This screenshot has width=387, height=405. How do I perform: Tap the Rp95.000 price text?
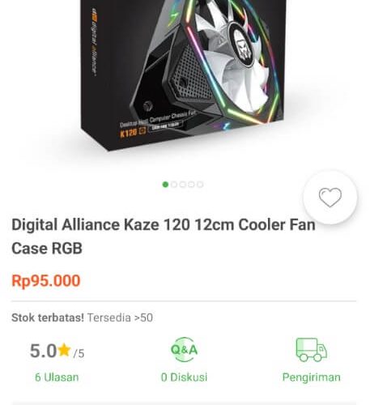[46, 280]
